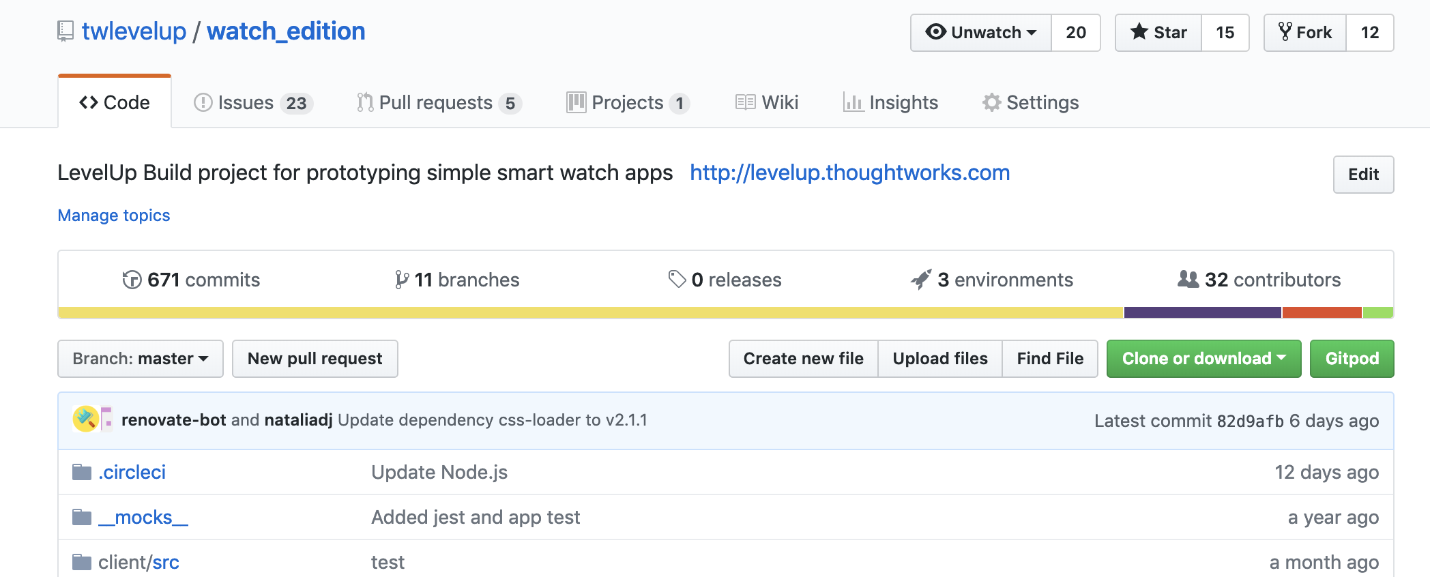Expand the Clone or download menu
This screenshot has width=1430, height=577.
(x=1203, y=359)
